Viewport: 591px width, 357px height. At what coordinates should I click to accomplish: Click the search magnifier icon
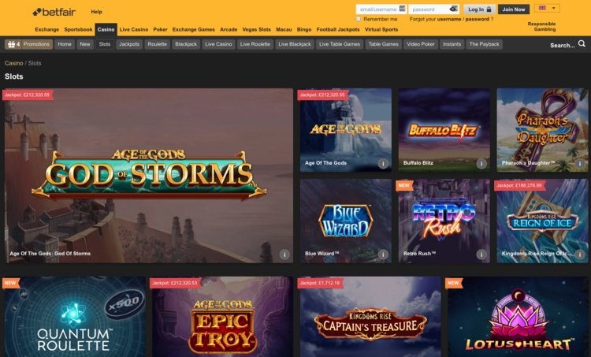582,43
